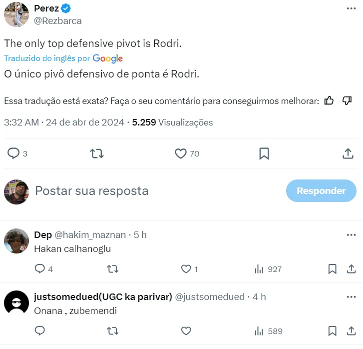
Task: Like Dep's Hakan calhanoglu reply
Action: [x=186, y=269]
